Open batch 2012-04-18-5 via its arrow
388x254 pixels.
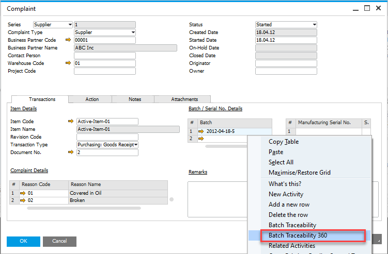[x=201, y=131]
